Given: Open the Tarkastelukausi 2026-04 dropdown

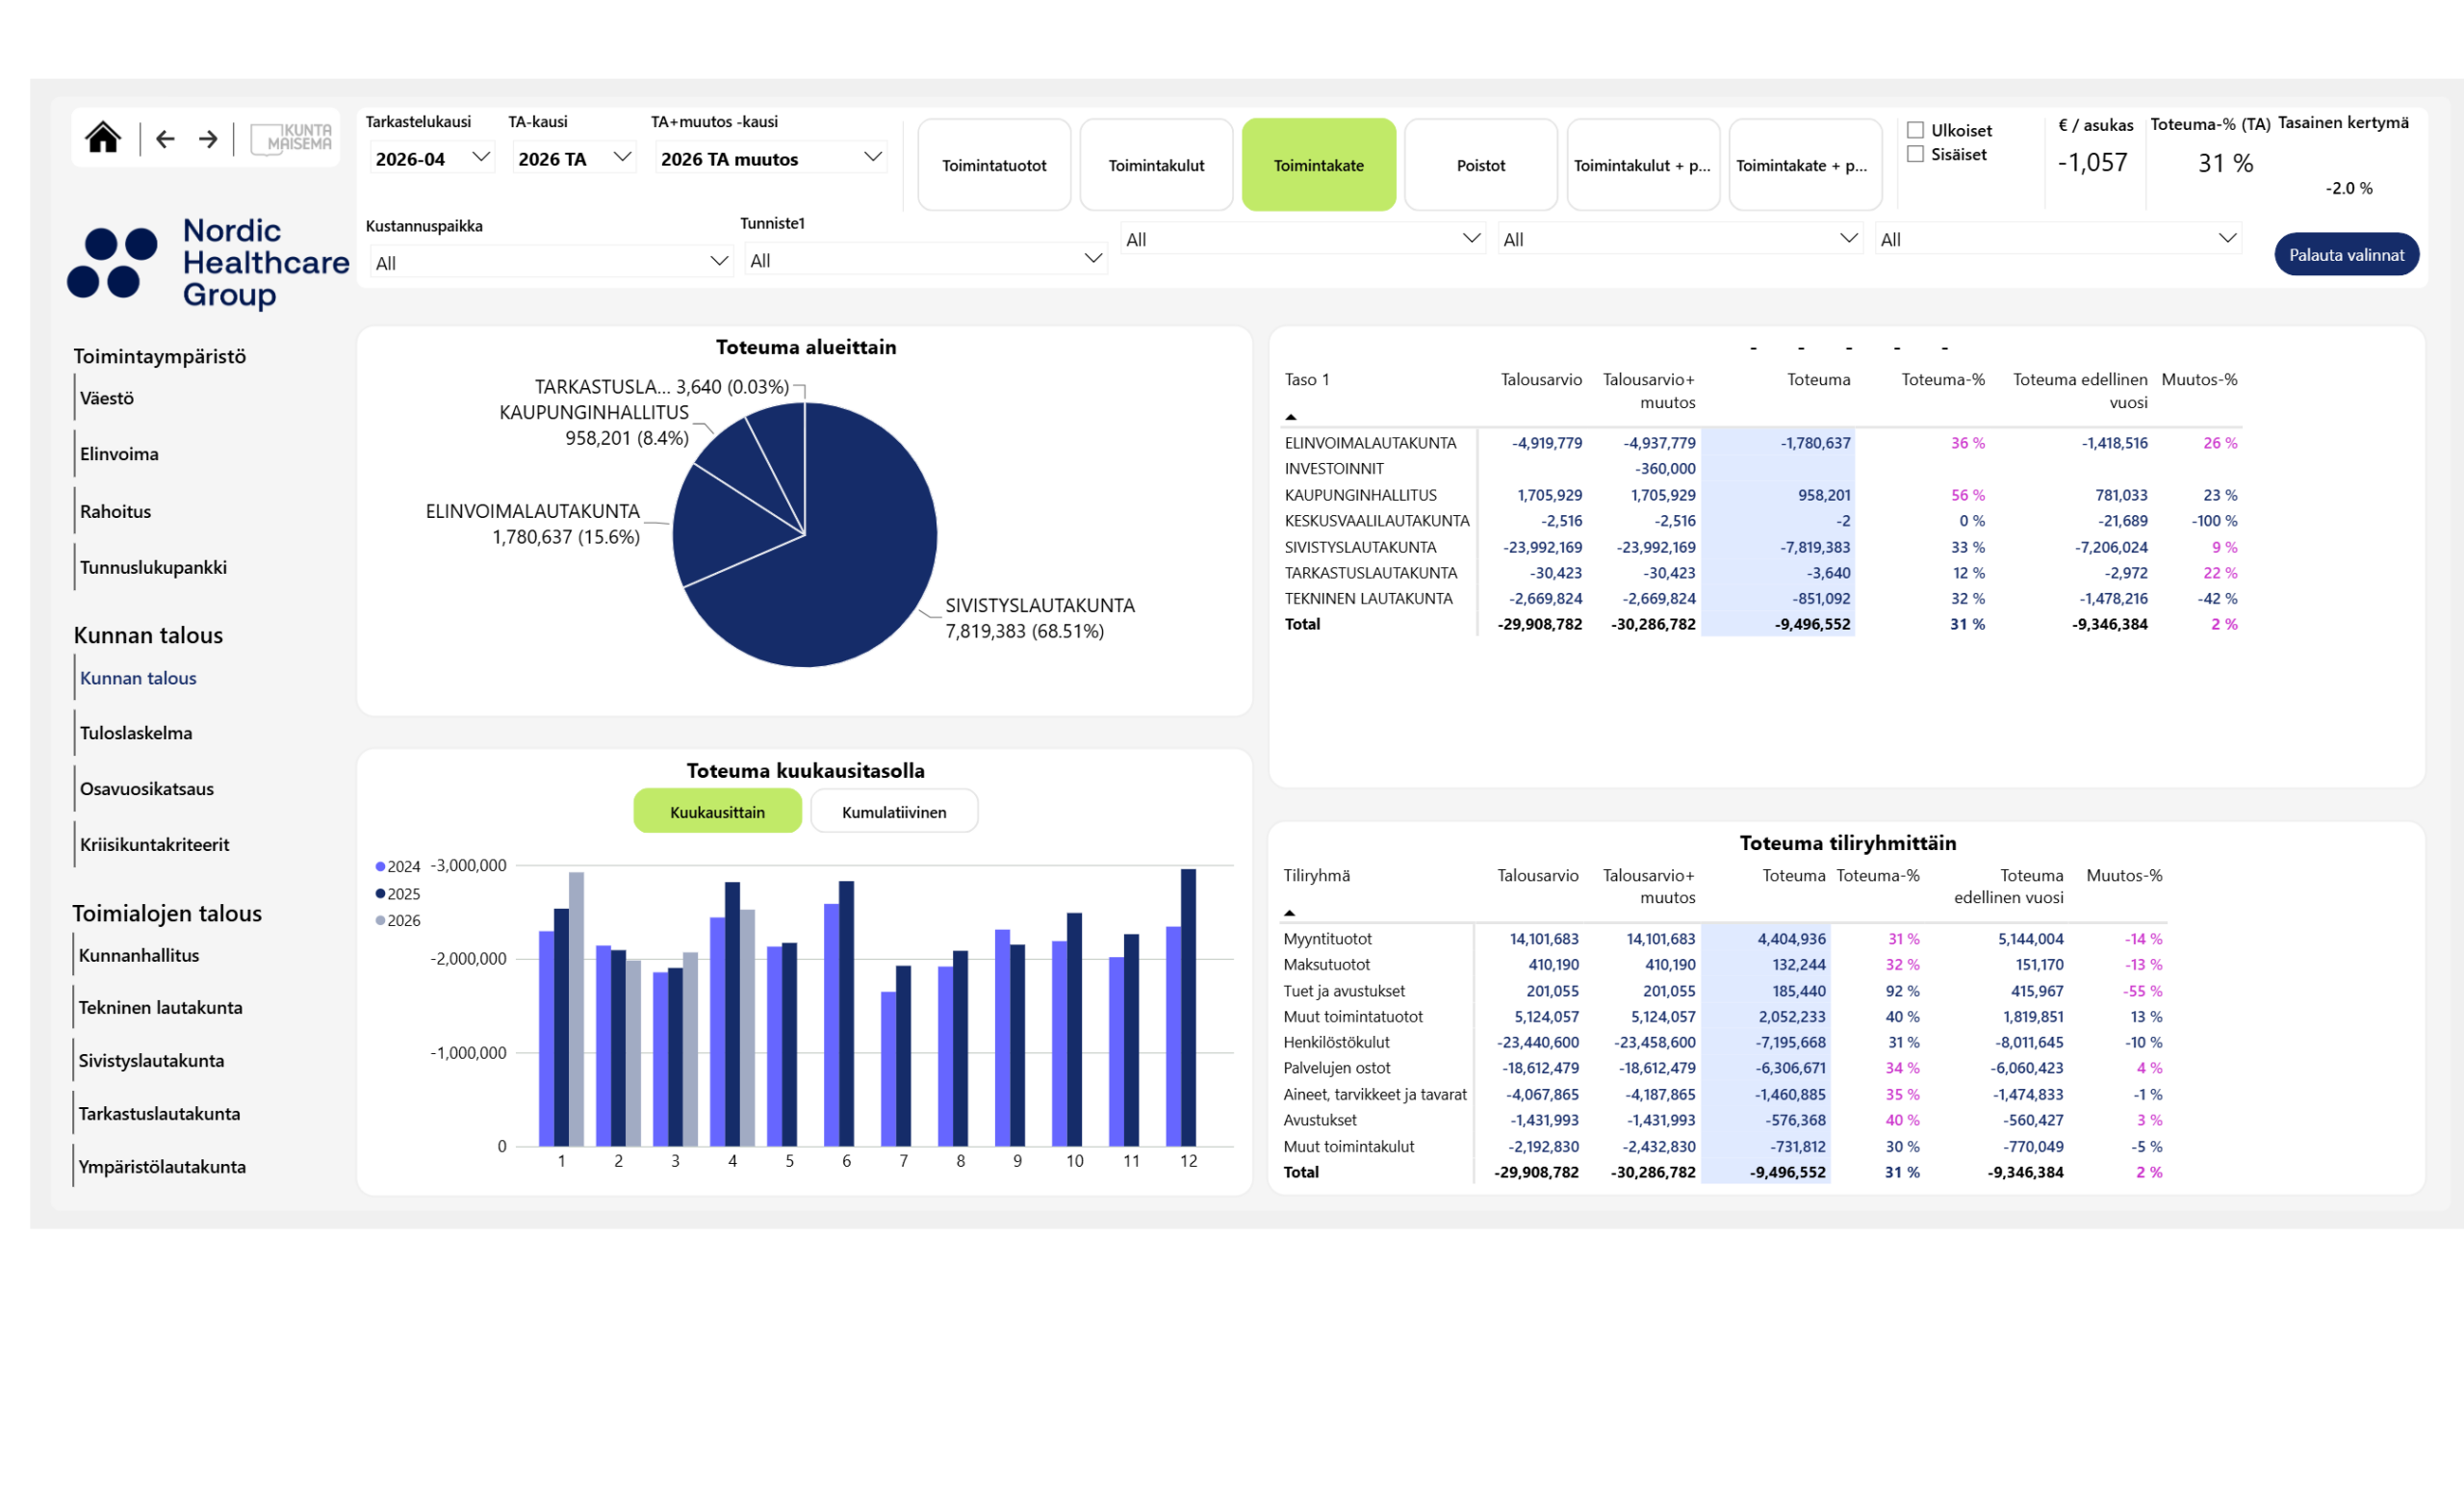Looking at the screenshot, I should 431,158.
